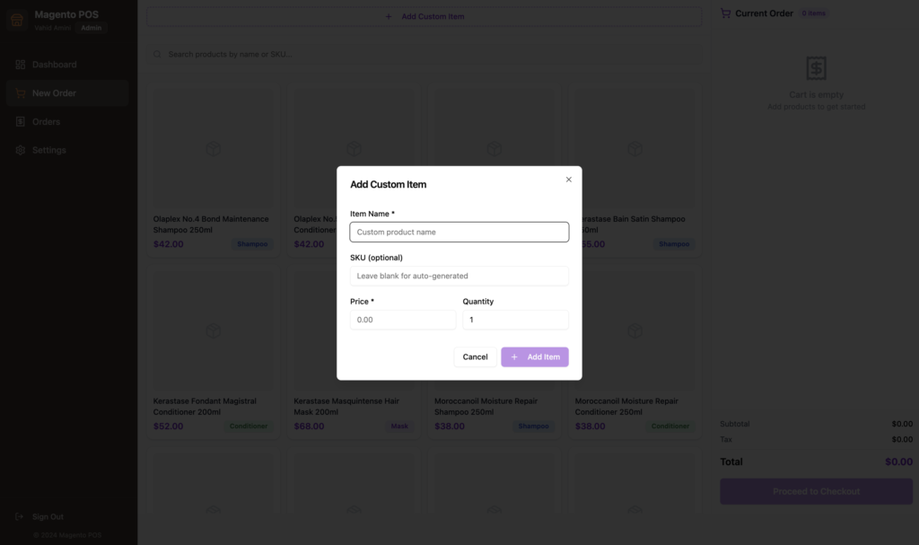The height and width of the screenshot is (545, 919).
Task: Click the Magento POS logo icon
Action: (15, 19)
